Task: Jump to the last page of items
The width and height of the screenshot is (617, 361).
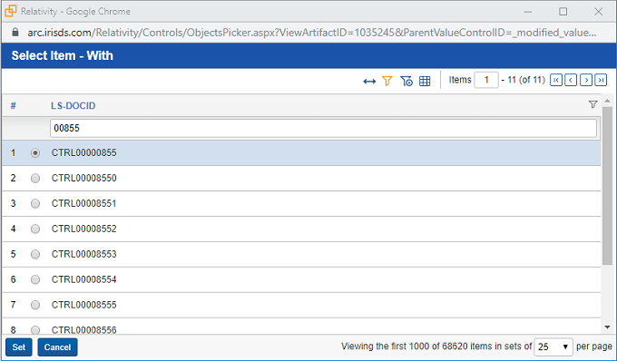Action: click(601, 80)
